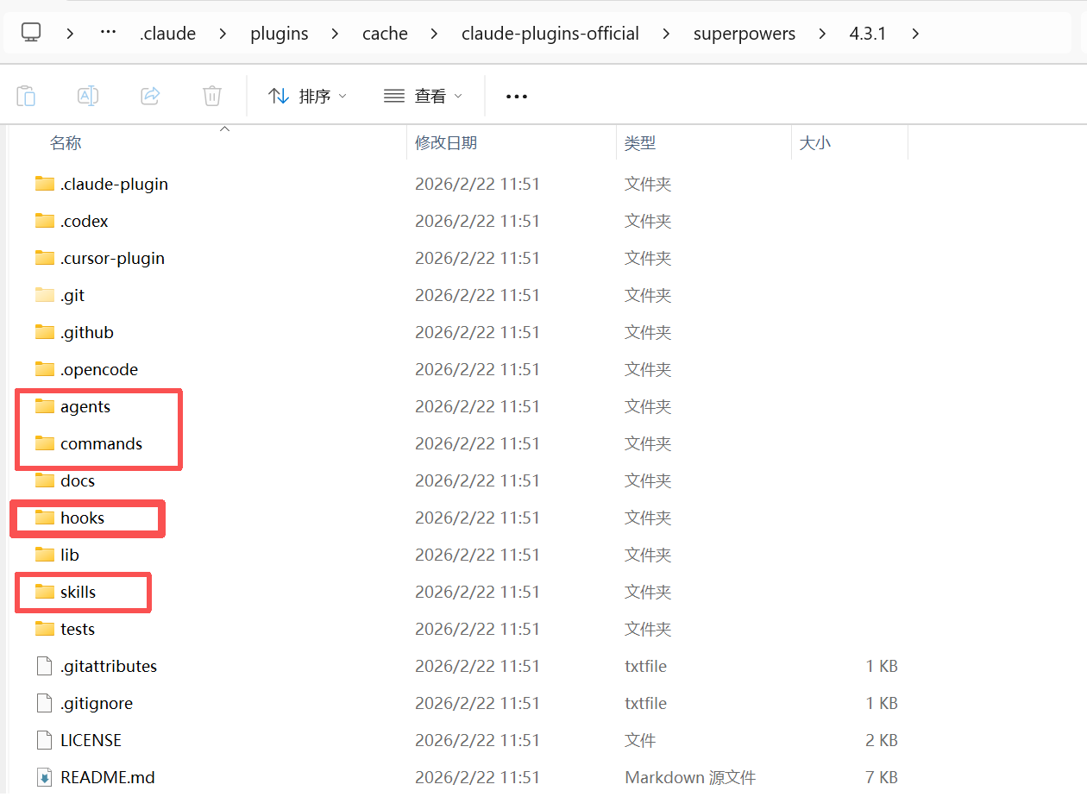Click the 4.3.1 breadcrumb segment
Viewport: 1087px width, 797px height.
click(868, 34)
